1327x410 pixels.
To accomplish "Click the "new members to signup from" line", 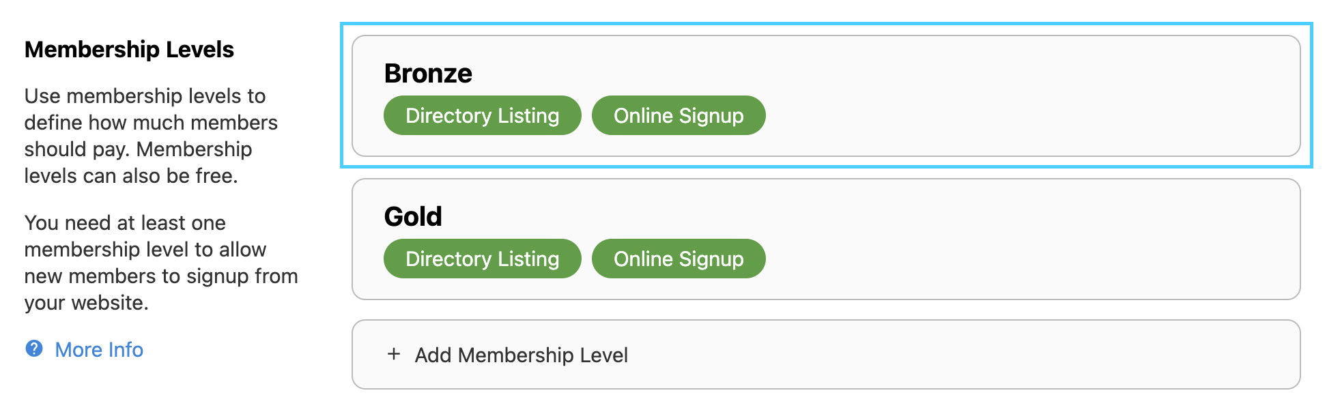I will click(x=161, y=276).
